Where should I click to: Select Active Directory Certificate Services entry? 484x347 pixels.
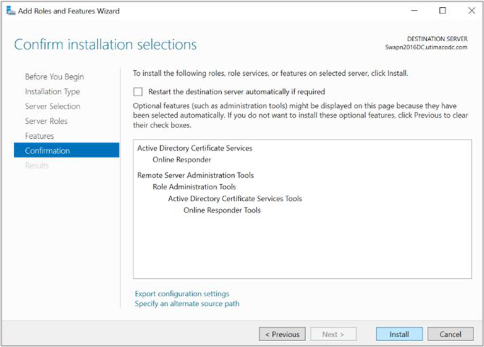(x=195, y=148)
